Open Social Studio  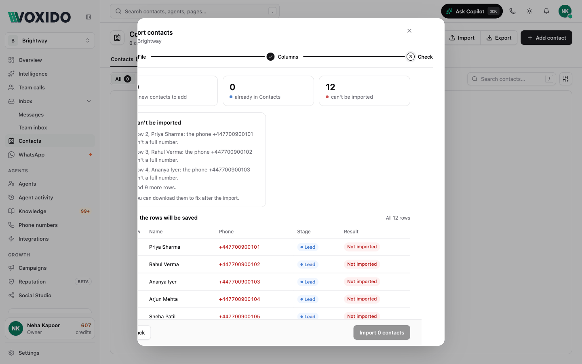click(x=50, y=295)
